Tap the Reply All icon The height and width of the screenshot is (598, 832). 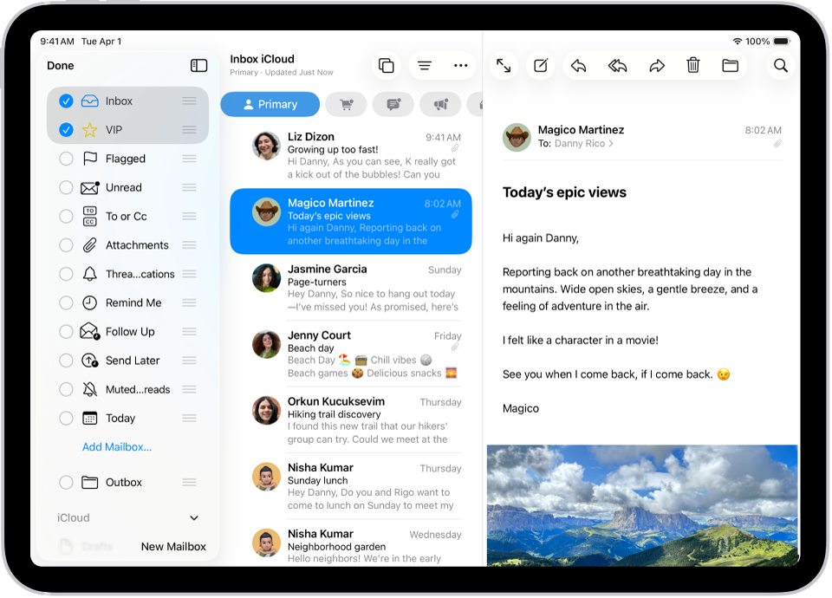click(617, 65)
